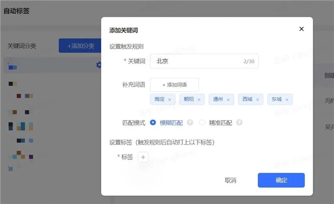
Task: Select the 模糊匹配 radio option
Action: pyautogui.click(x=153, y=122)
